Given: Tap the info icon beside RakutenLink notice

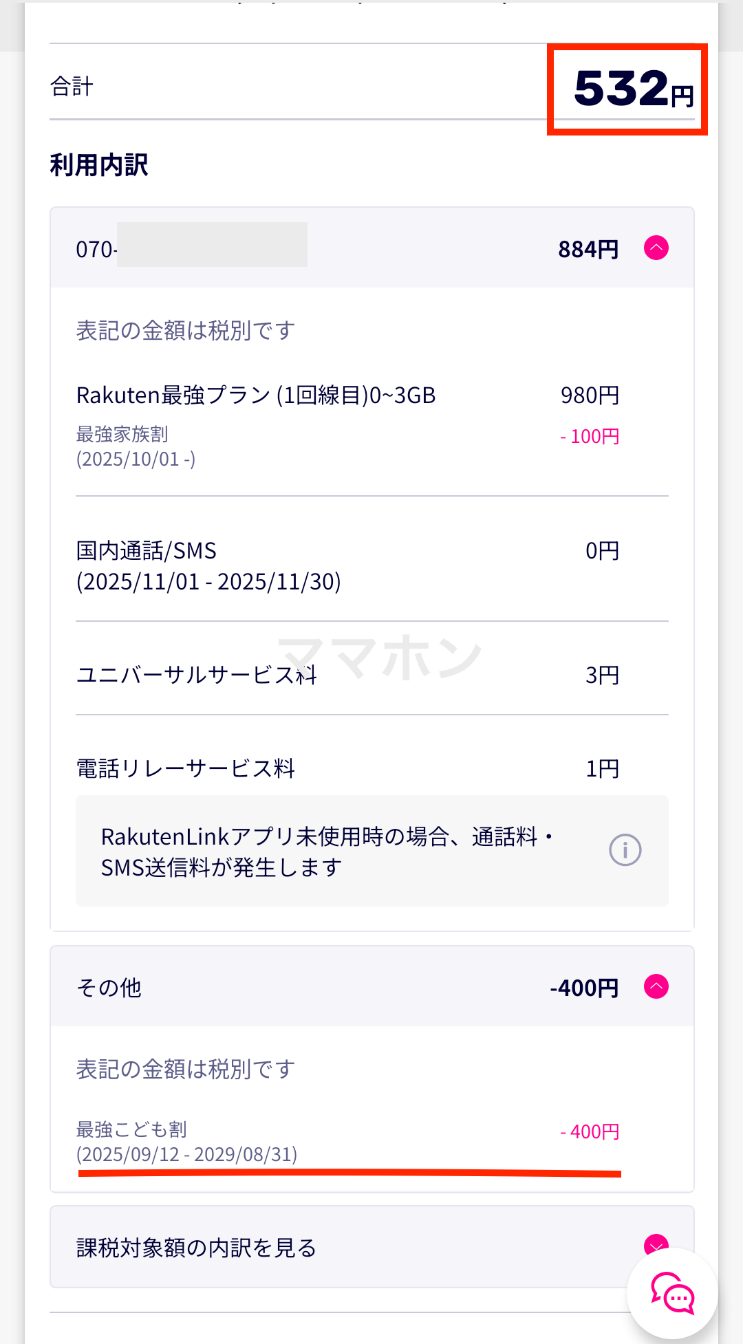Looking at the screenshot, I should 625,850.
